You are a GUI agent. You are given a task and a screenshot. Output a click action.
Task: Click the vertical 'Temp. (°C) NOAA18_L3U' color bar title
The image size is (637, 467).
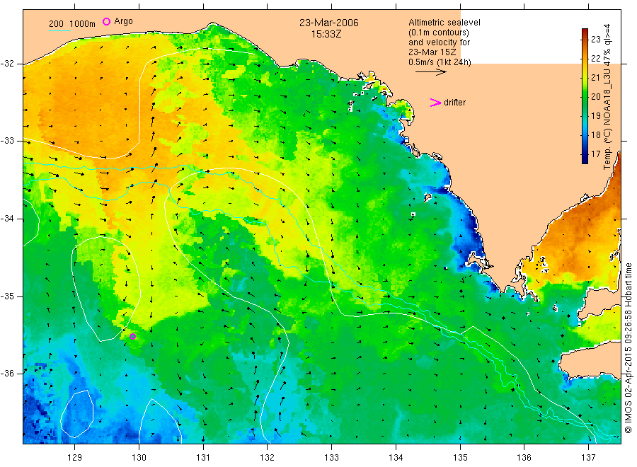click(x=607, y=97)
